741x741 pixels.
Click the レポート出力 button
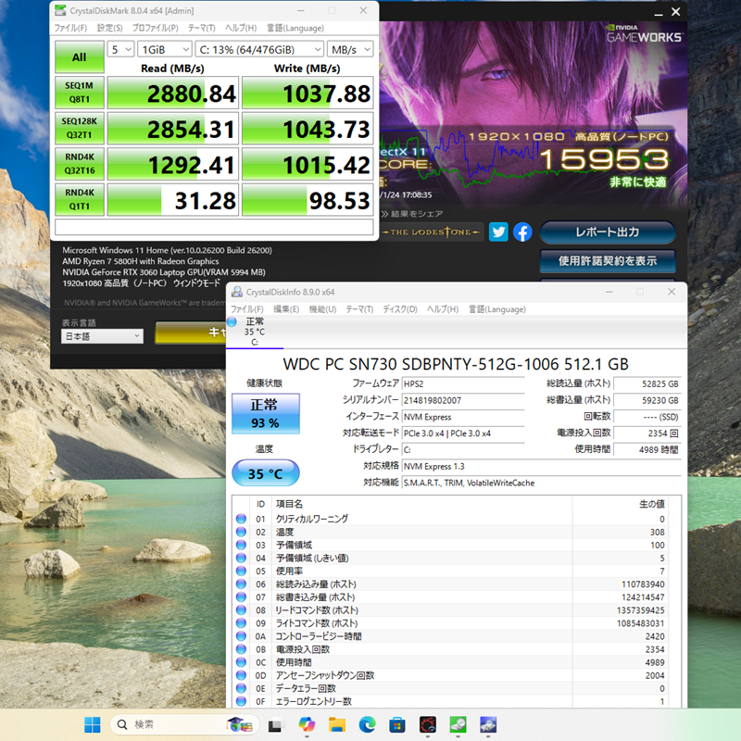click(x=607, y=232)
